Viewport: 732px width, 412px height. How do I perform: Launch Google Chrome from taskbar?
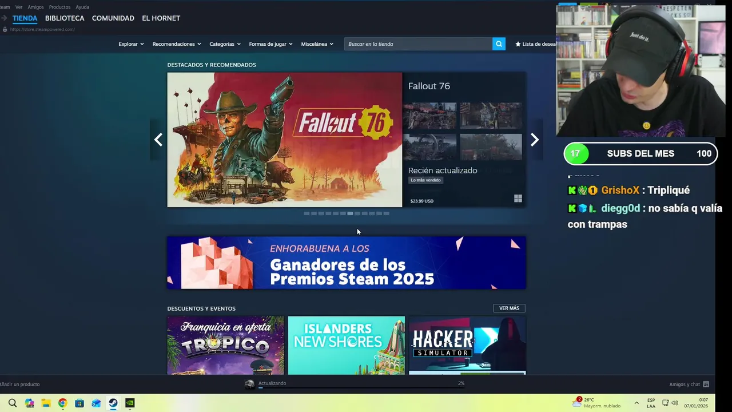pos(62,403)
